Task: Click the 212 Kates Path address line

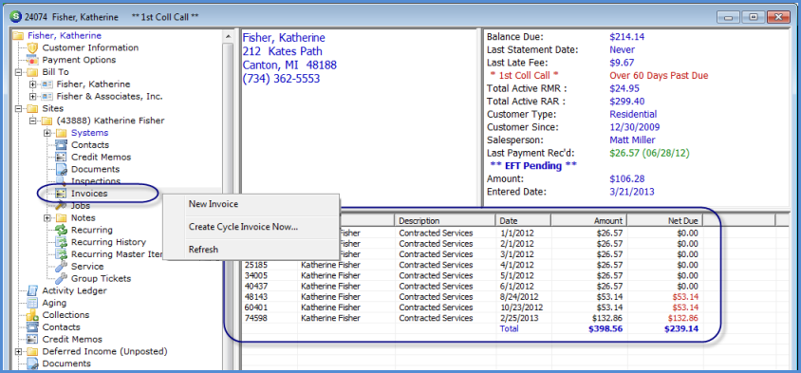Action: [x=282, y=51]
